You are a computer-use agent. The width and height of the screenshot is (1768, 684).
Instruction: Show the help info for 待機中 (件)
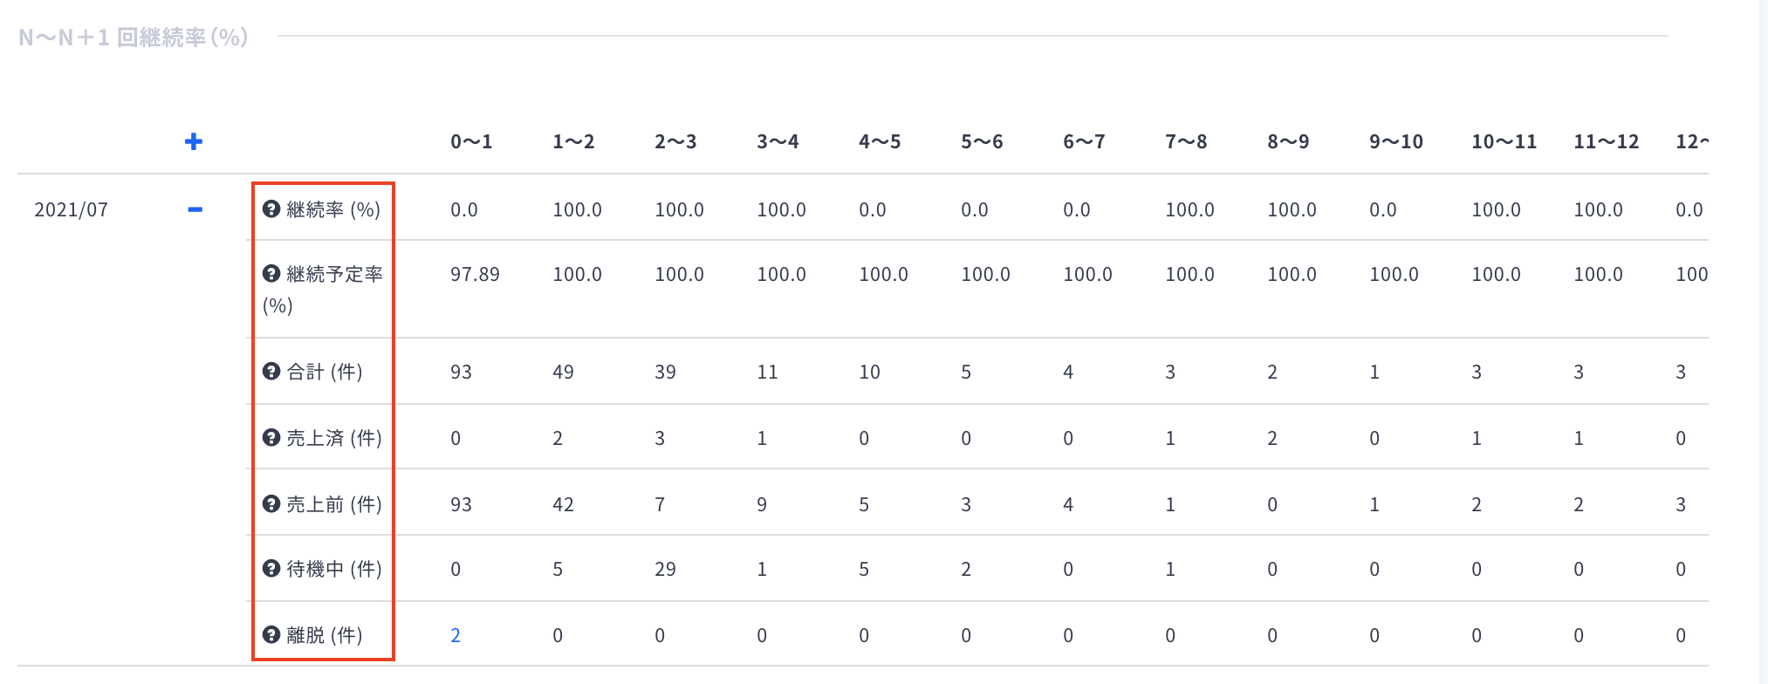coord(271,569)
